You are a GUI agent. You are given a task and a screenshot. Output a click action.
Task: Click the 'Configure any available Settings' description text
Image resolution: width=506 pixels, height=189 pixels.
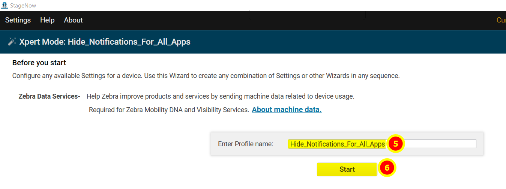click(206, 76)
